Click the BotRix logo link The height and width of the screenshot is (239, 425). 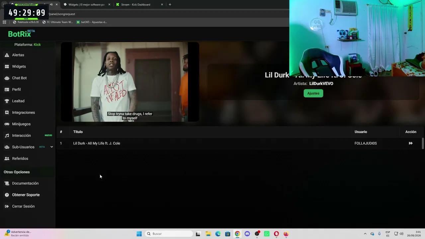coord(21,34)
